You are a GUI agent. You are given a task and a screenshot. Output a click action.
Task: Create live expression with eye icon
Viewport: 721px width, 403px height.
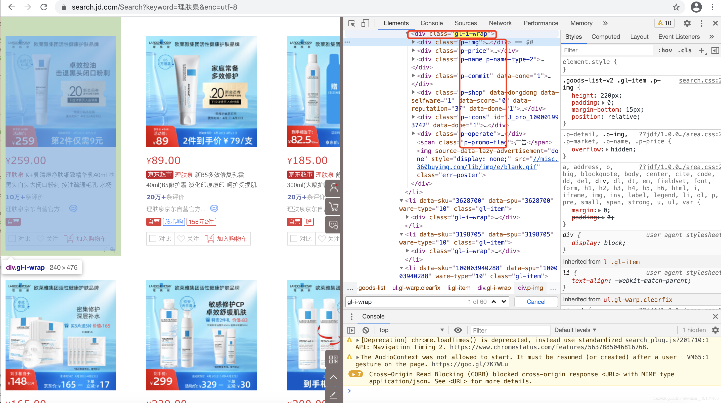[458, 330]
